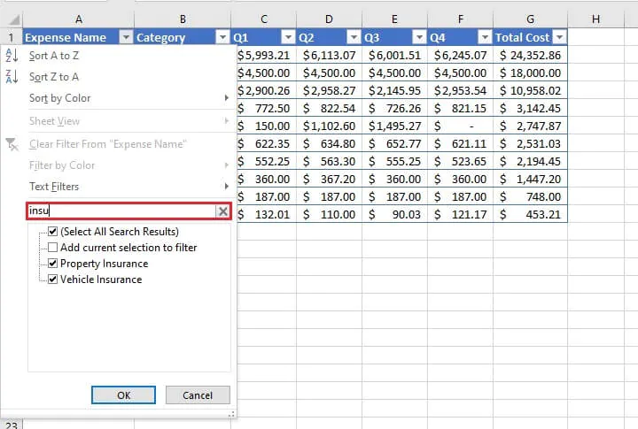Screen dimensions: 638x429
Task: Select column E header
Action: click(394, 19)
